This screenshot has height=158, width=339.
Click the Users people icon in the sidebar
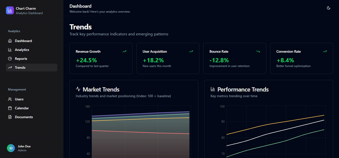pyautogui.click(x=10, y=99)
